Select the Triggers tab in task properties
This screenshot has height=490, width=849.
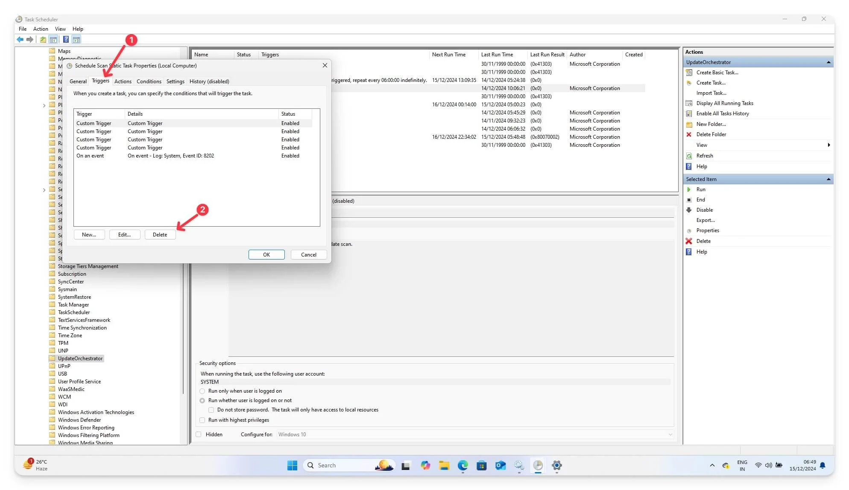100,81
